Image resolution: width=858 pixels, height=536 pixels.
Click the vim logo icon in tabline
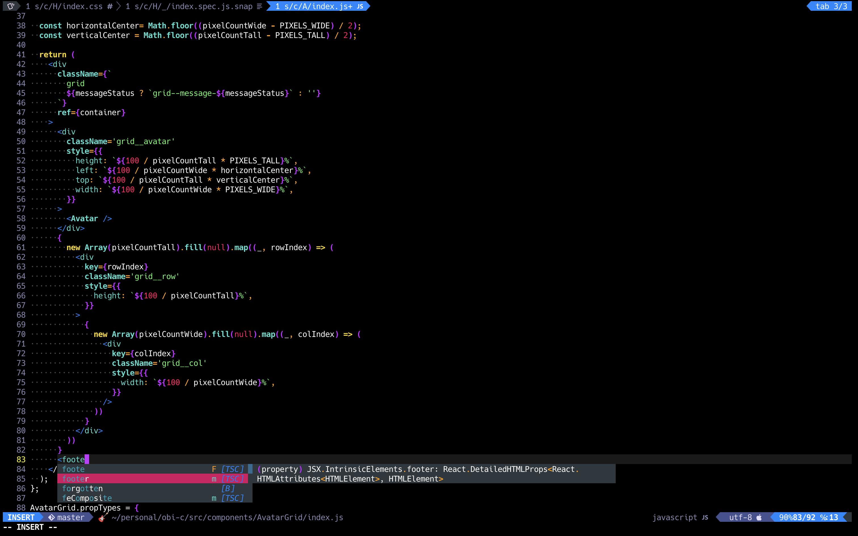click(10, 6)
